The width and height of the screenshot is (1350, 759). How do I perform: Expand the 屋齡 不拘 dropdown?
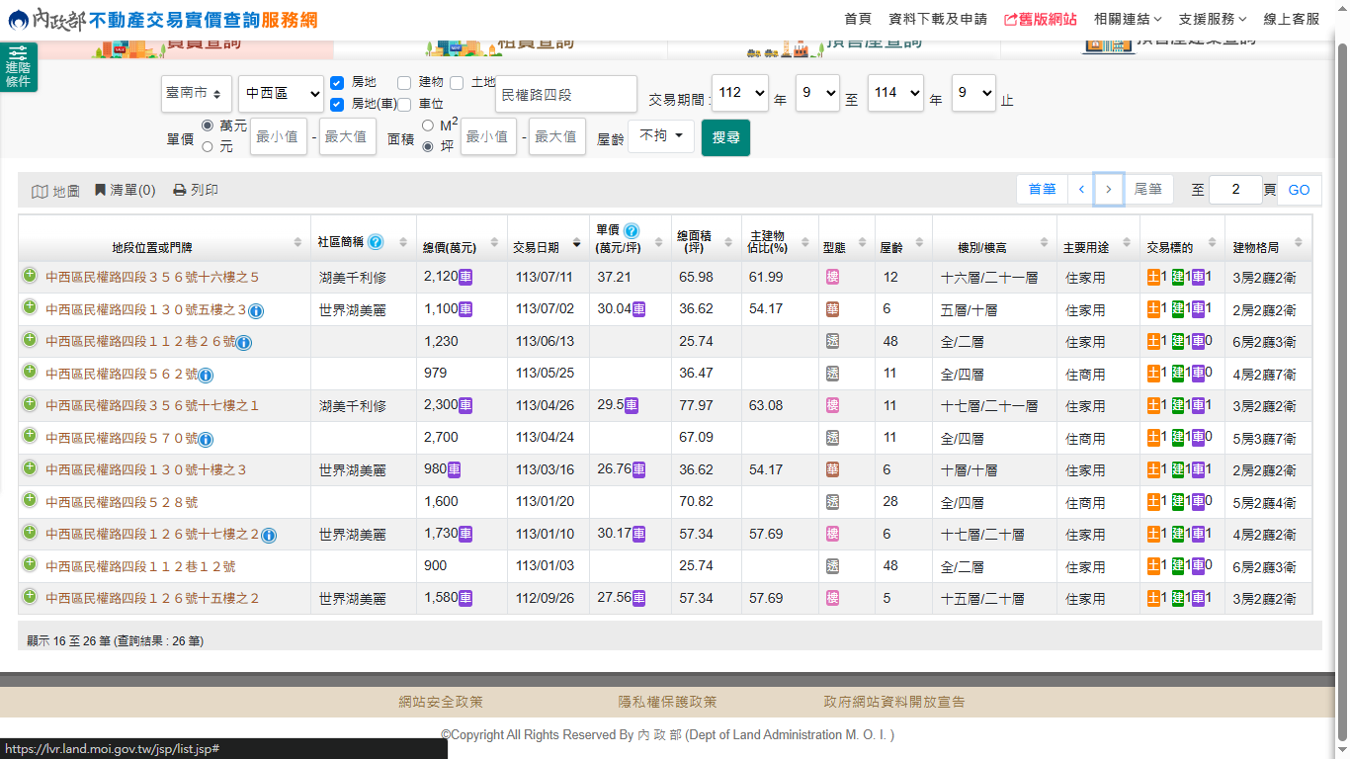(x=661, y=136)
